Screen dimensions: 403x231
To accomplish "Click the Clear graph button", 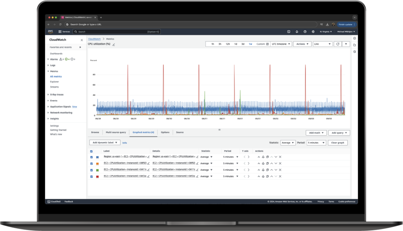I will point(338,143).
